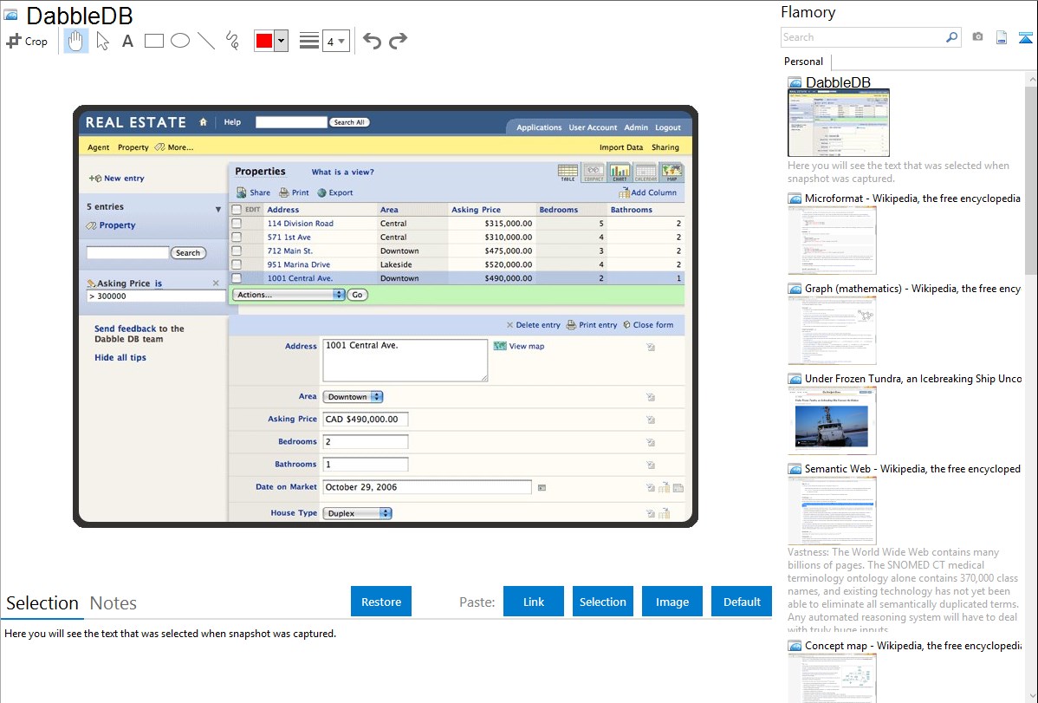Click Import Data in yellow bar
The width and height of the screenshot is (1038, 703).
[x=621, y=147]
